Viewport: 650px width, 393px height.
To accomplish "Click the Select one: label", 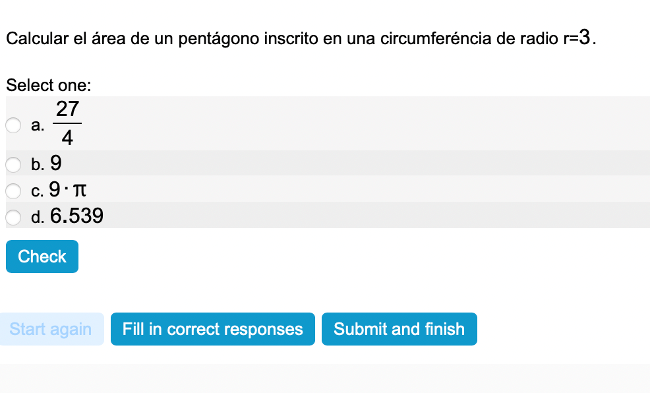I will [48, 85].
